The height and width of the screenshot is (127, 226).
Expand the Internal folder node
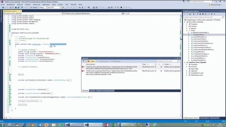[x=187, y=28]
